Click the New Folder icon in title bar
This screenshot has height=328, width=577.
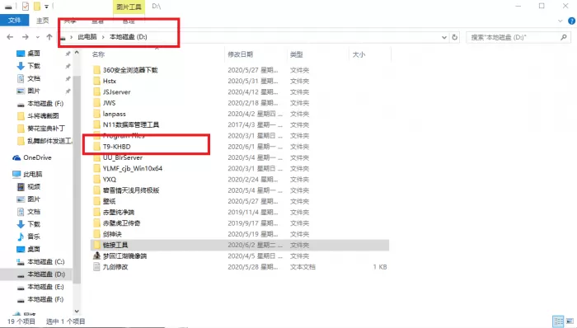[x=37, y=7]
